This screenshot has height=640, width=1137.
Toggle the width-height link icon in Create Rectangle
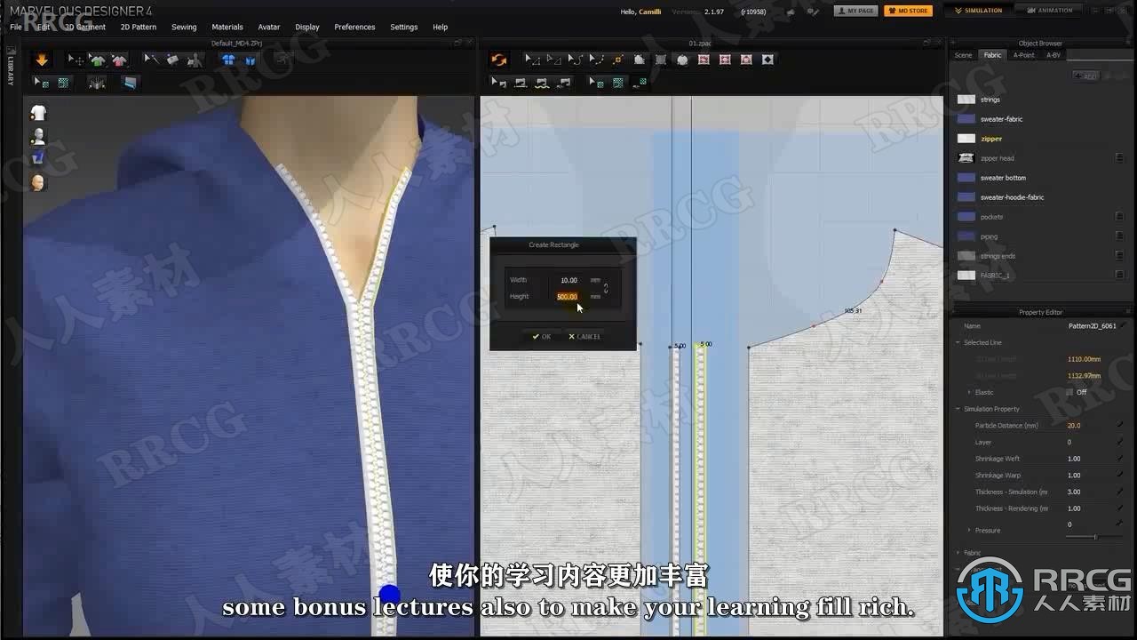pos(606,288)
